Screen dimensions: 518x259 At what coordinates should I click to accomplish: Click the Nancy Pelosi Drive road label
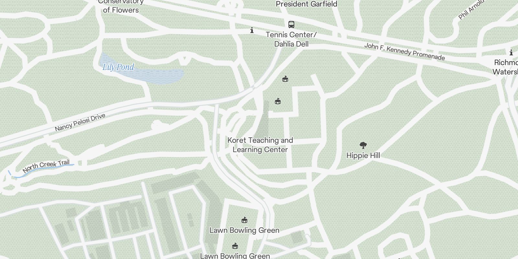click(80, 122)
